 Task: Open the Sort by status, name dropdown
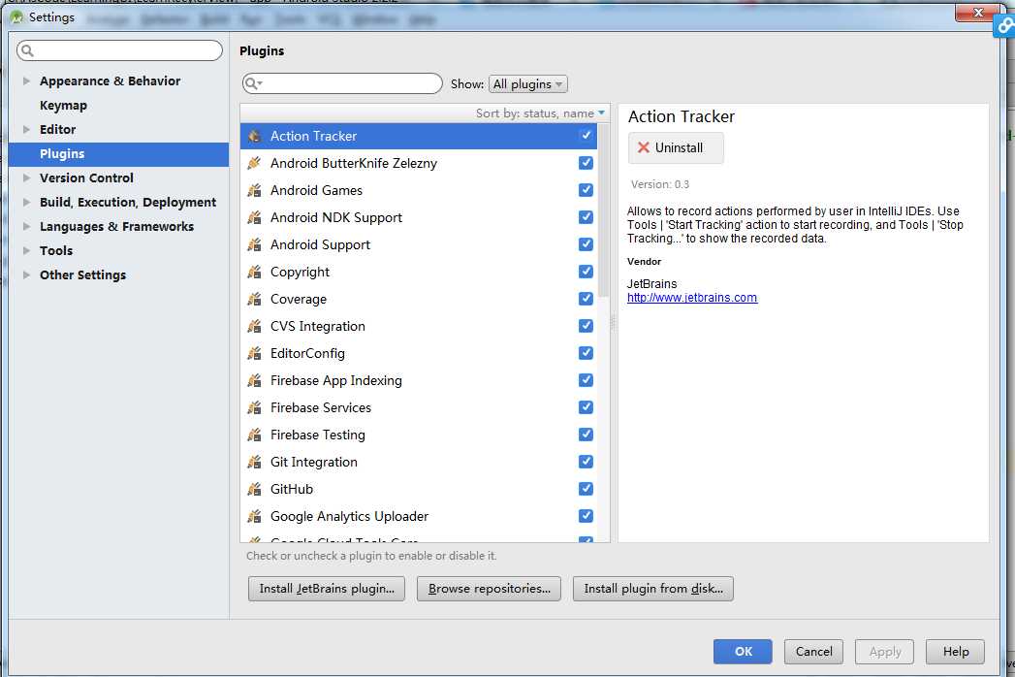click(540, 113)
